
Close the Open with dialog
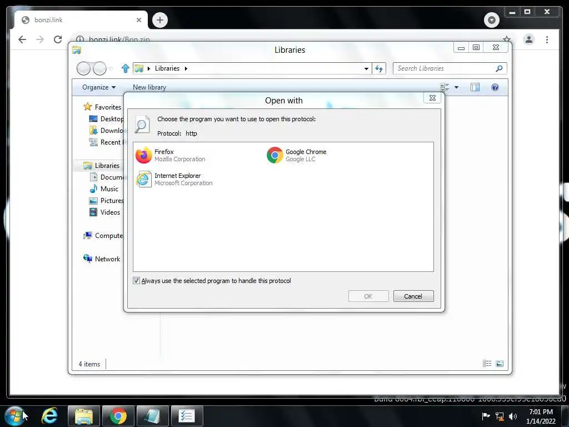[432, 98]
